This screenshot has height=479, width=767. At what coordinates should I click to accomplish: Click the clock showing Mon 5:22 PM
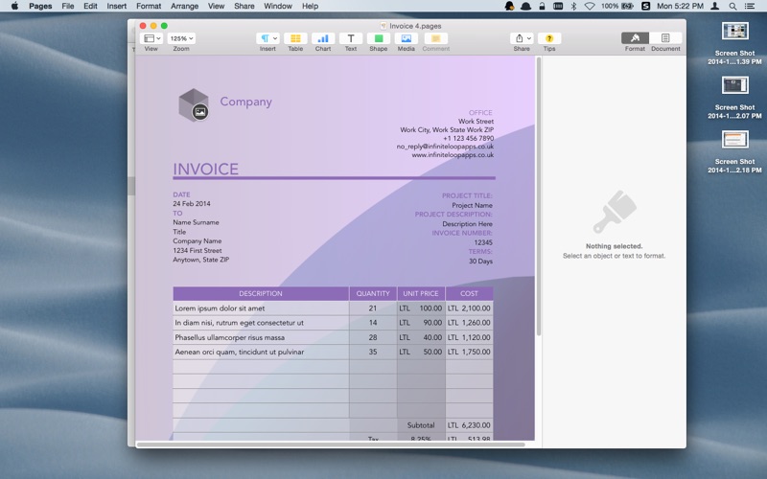click(x=680, y=6)
